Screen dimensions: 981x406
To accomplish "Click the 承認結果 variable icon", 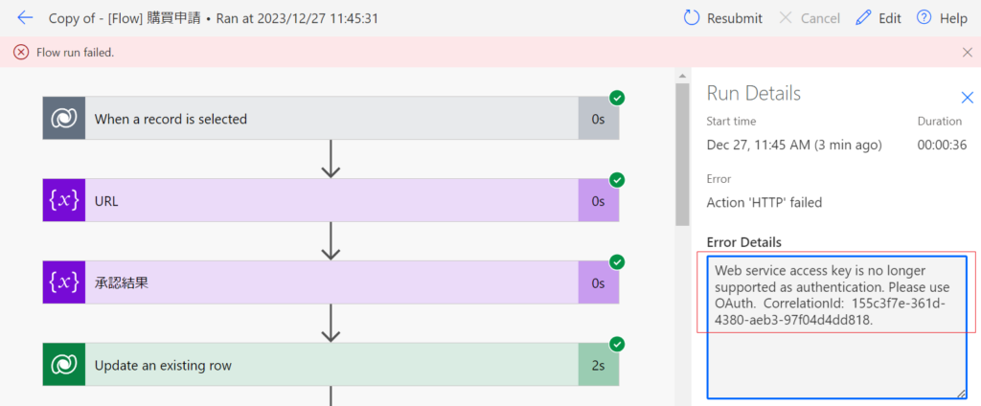I will (x=64, y=282).
